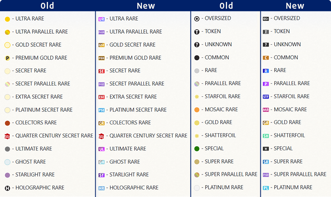Click the new GSE Gold Secret Rare badge
Screen dimensions: 331x197
tap(102, 45)
